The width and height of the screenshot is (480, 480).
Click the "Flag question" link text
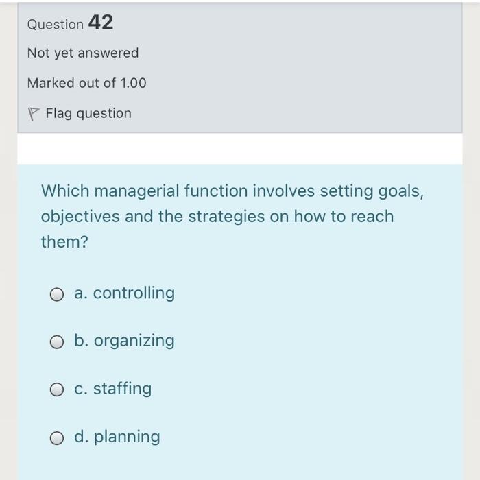click(88, 113)
